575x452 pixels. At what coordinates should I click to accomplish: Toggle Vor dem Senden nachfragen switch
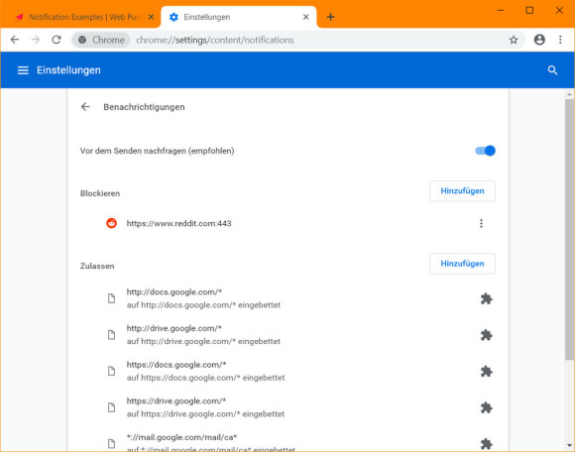485,151
